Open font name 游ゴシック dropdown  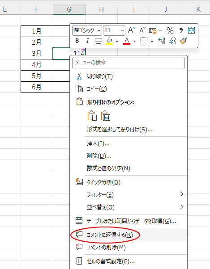coord(99,30)
